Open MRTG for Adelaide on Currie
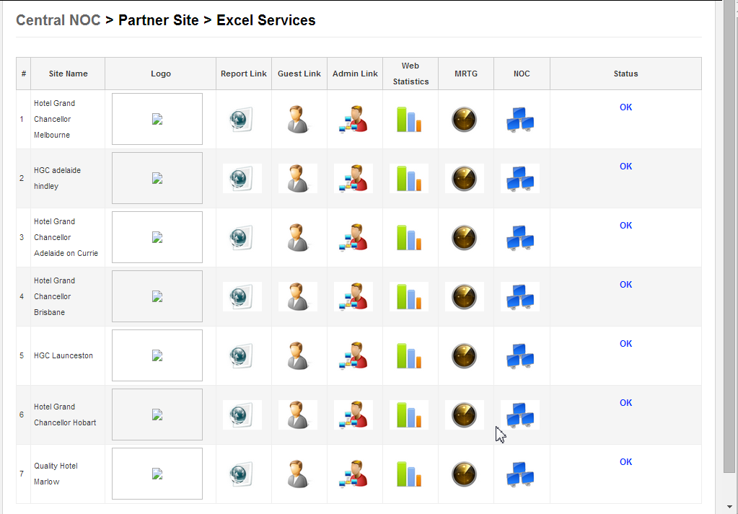738x514 pixels. click(465, 237)
